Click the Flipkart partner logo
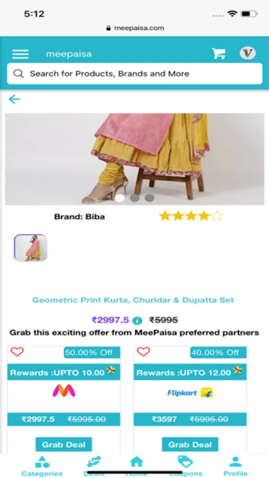This screenshot has width=269, height=478. (190, 393)
